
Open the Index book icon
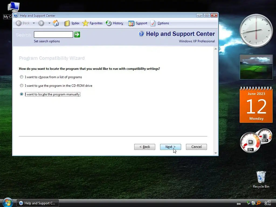67,23
